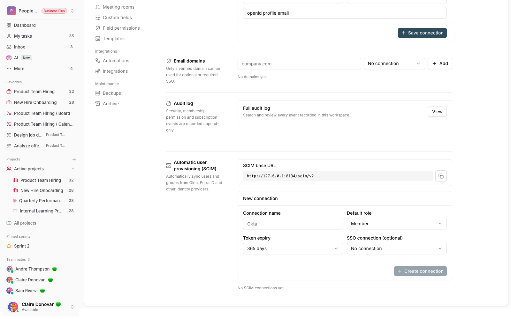511x319 pixels.
Task: Open the Default role dropdown
Action: [x=397, y=224]
